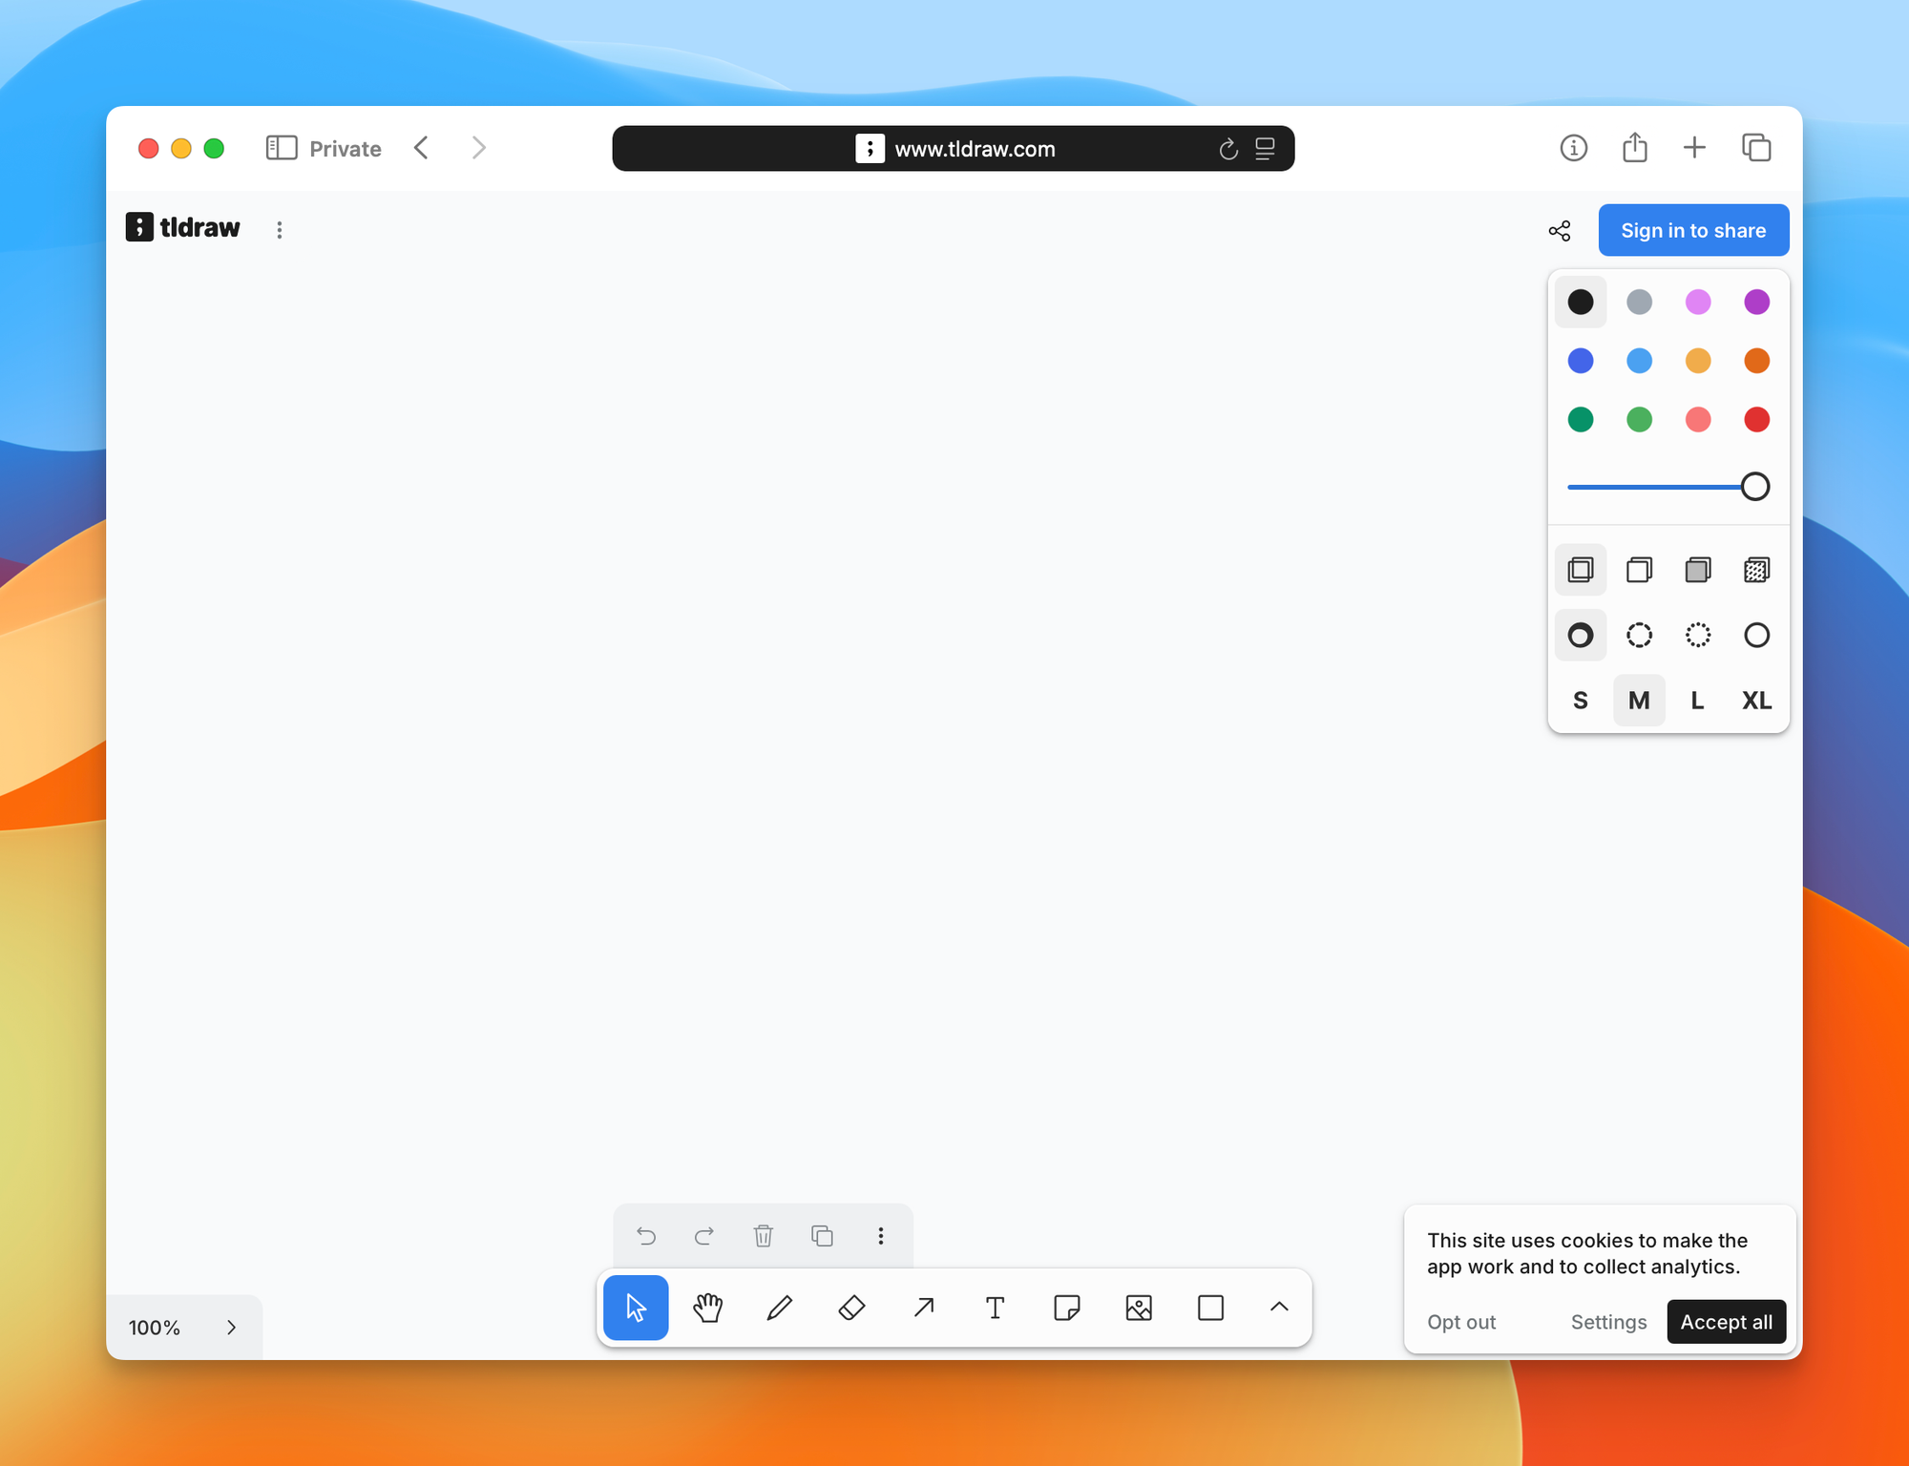Viewport: 1909px width, 1466px height.
Task: Open the reader view icon in address bar
Action: (x=1265, y=149)
